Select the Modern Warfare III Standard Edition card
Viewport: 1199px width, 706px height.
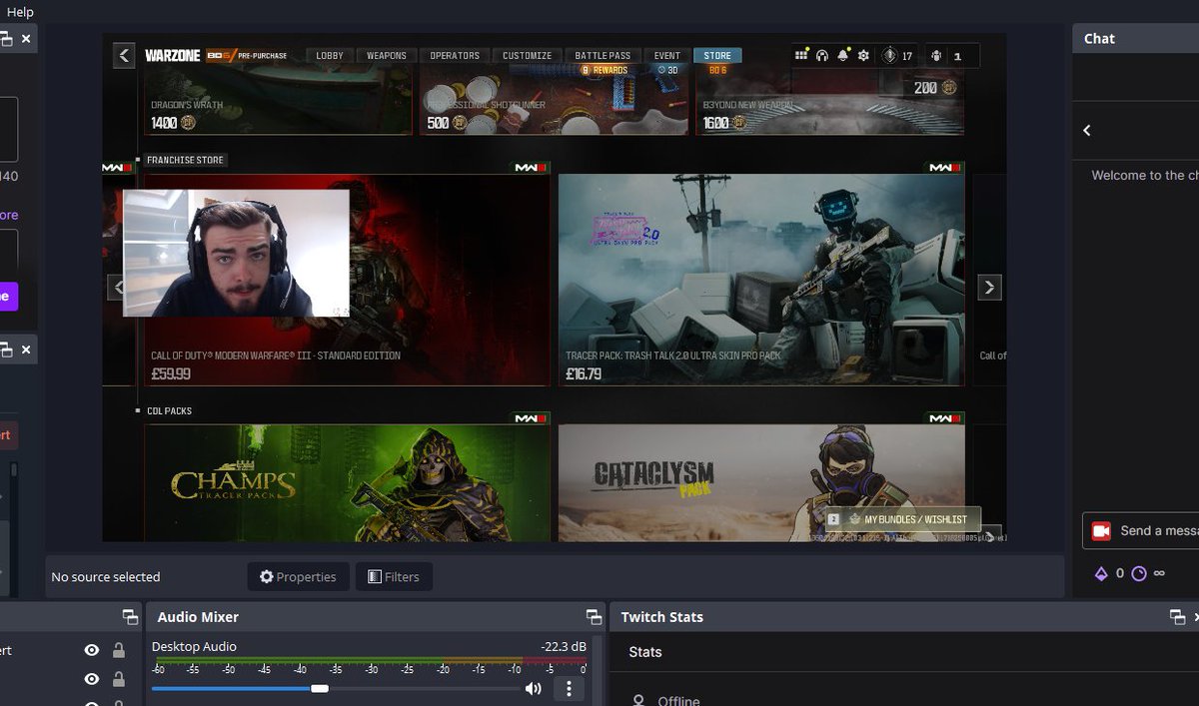[x=347, y=281]
